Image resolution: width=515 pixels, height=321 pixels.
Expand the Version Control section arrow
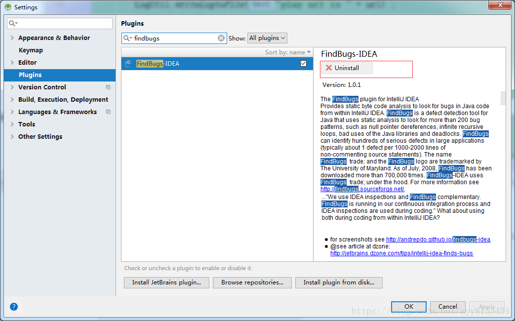tap(12, 87)
